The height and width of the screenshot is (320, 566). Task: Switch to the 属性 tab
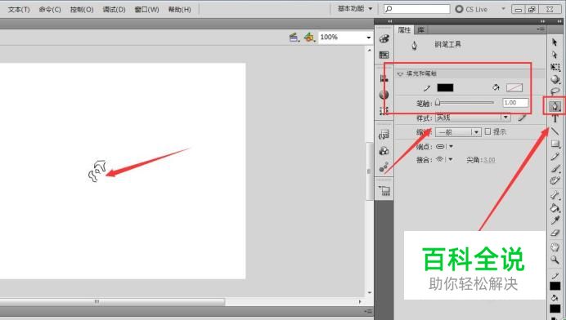point(404,30)
